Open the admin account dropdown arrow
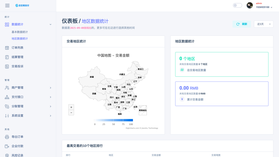The image size is (279, 157). (271, 7)
